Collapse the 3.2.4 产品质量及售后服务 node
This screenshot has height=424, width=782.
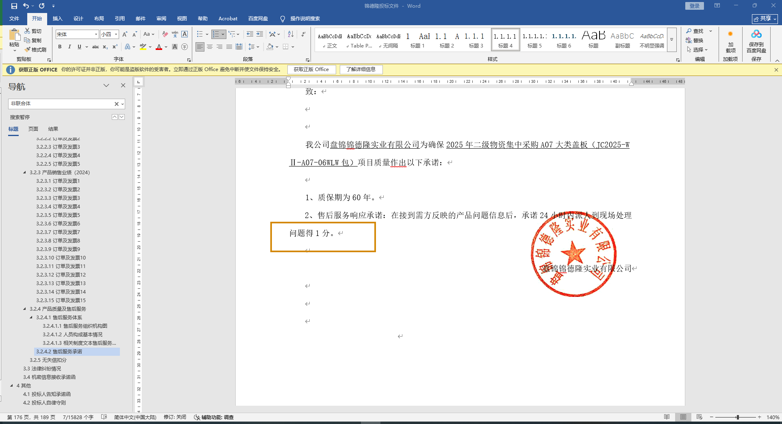point(25,309)
